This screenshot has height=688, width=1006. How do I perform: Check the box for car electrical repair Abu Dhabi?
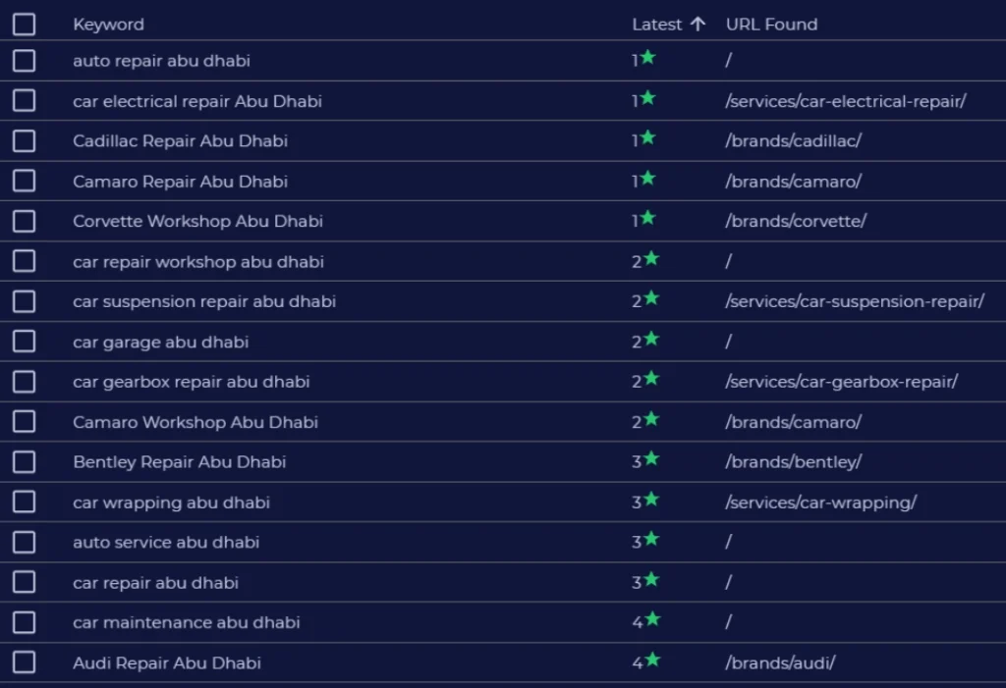tap(25, 101)
